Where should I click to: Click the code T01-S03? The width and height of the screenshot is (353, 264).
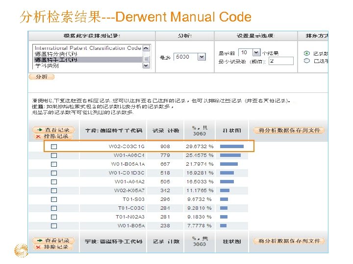[133, 199]
